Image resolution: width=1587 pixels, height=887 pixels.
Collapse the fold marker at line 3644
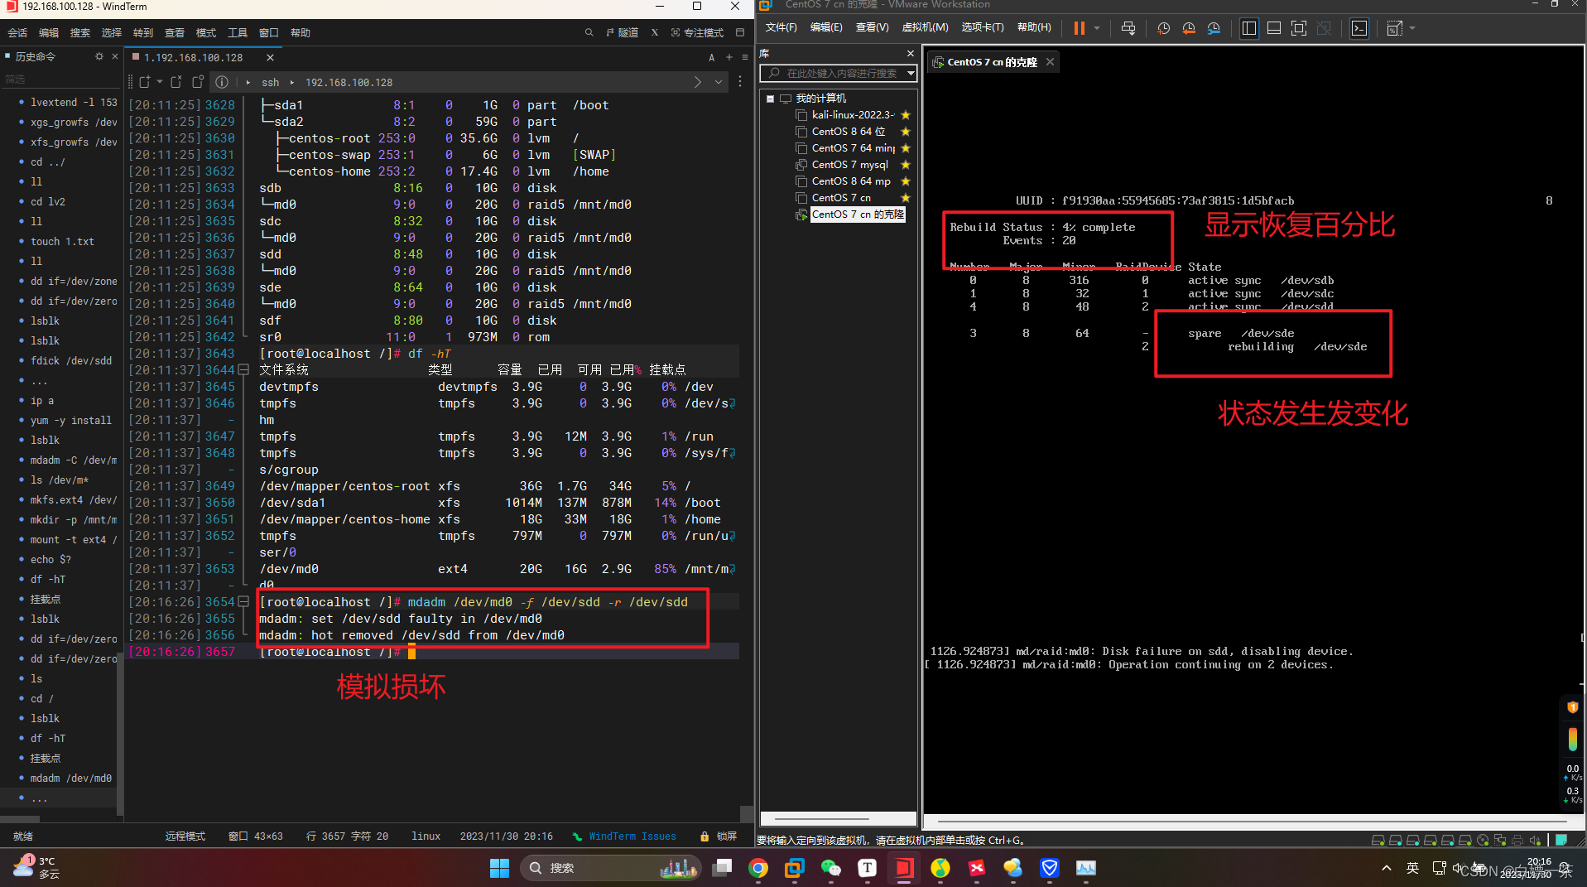tap(243, 370)
